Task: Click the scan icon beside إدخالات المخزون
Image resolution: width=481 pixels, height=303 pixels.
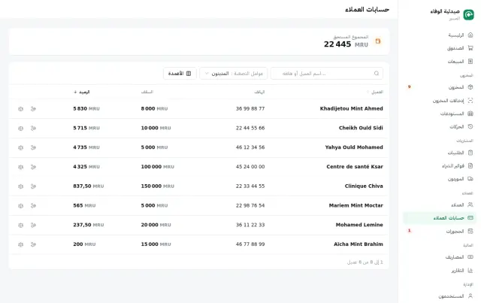Action: [470, 101]
